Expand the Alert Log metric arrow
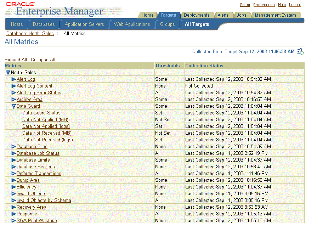The width and height of the screenshot is (317, 231). point(14,79)
